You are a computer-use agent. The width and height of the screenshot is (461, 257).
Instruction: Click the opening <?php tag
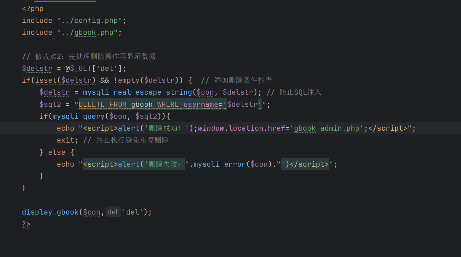pos(33,9)
